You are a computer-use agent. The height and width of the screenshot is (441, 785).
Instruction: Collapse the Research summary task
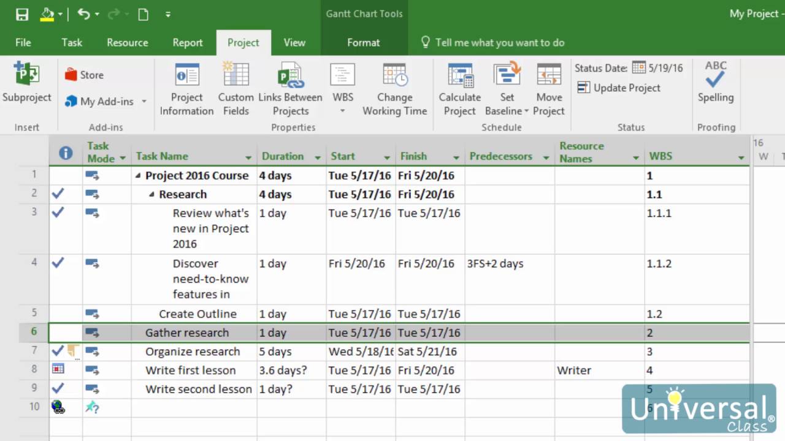151,194
